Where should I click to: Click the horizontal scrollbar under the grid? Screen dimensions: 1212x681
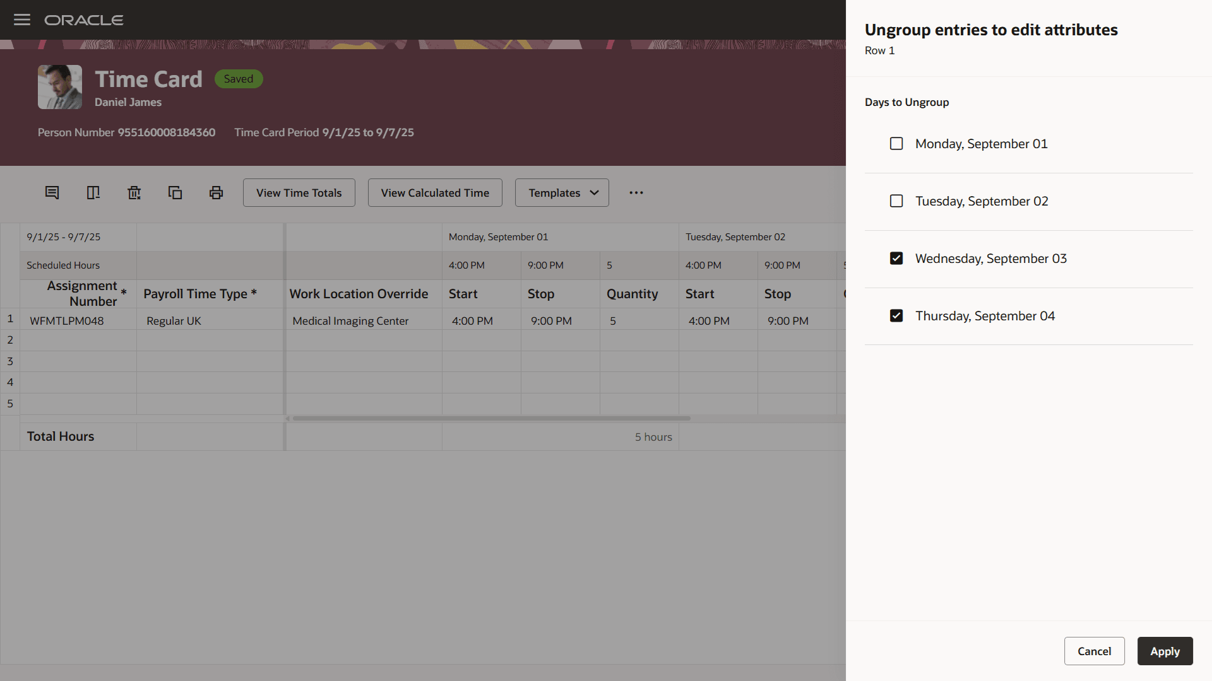(x=491, y=418)
